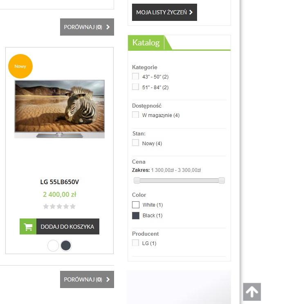Viewport: 305px width, 304px height.
Task: Click the chevron on the lower Porównaj button
Action: pyautogui.click(x=108, y=279)
